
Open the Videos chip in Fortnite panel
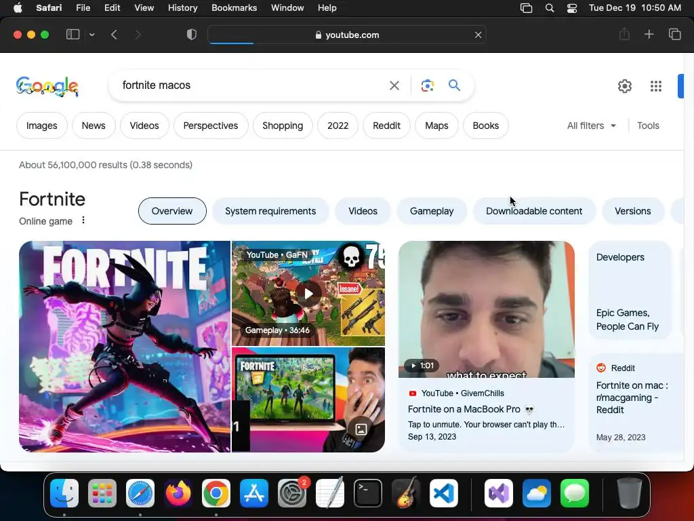coord(363,211)
